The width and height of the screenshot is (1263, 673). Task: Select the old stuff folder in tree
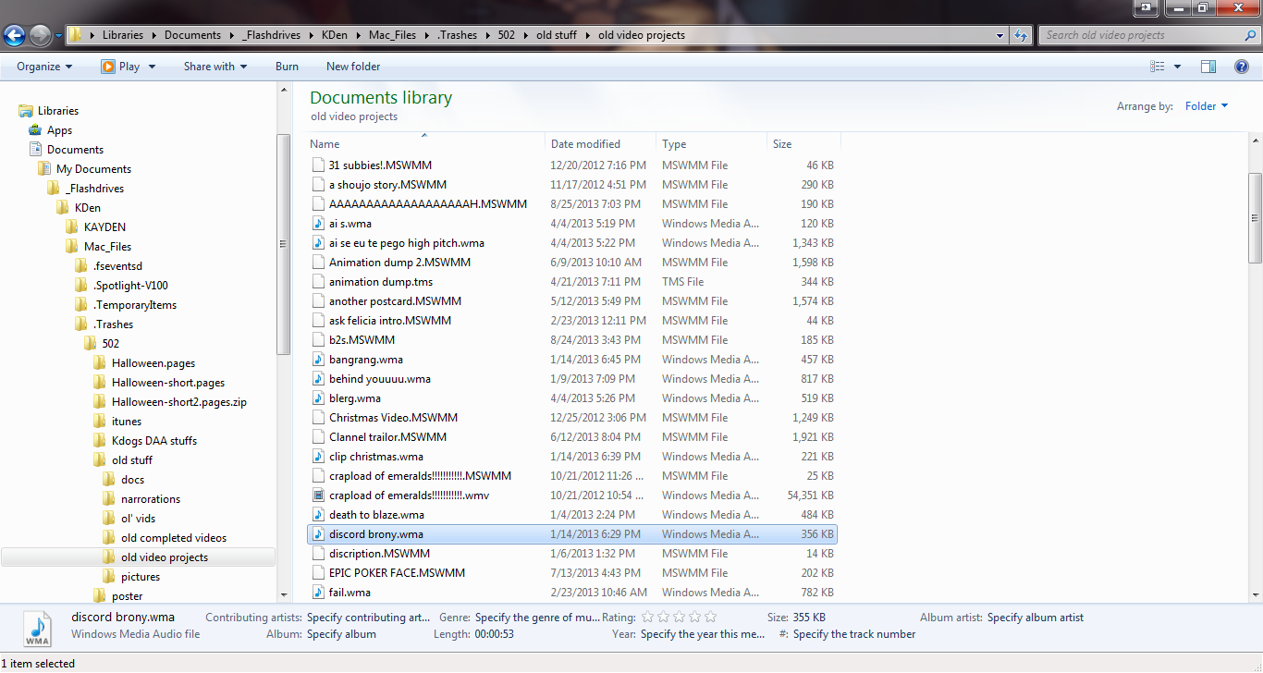coord(132,460)
